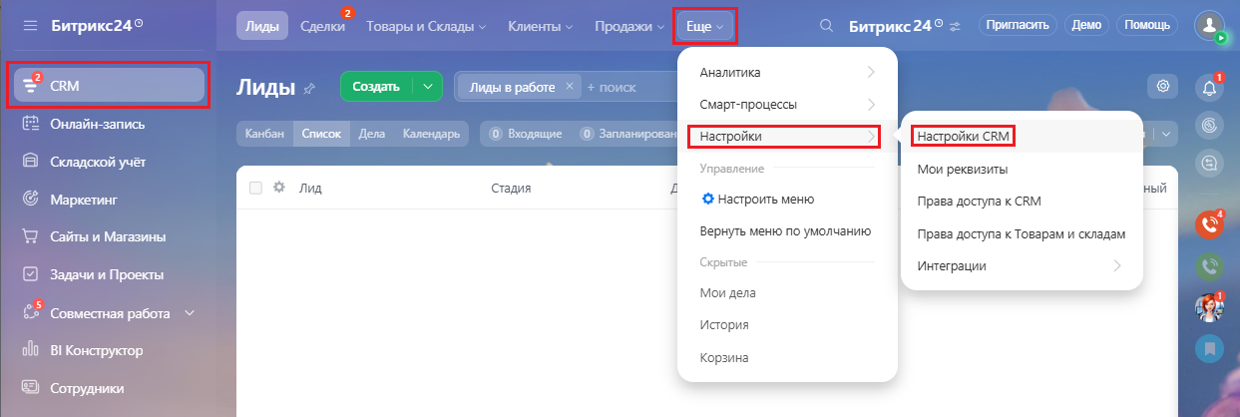Image resolution: width=1240 pixels, height=417 pixels.
Task: Click the green Создать button
Action: [377, 87]
